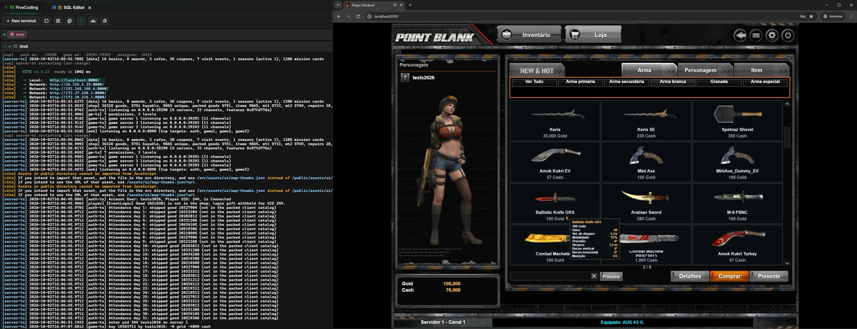Viewport: 857px width, 329px height.
Task: Click the power exit icon in game
Action: [788, 35]
